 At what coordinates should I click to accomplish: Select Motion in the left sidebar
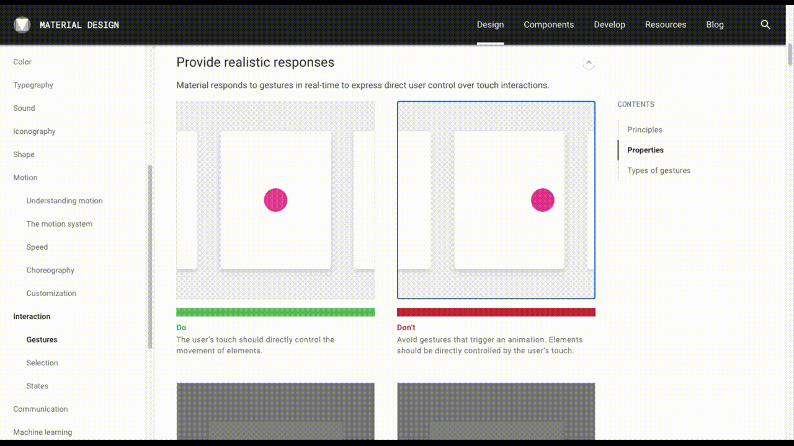[x=25, y=178]
